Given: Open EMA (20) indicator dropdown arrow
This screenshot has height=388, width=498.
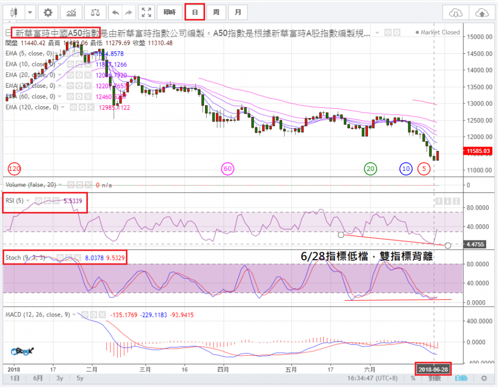Looking at the screenshot, I should pos(59,75).
